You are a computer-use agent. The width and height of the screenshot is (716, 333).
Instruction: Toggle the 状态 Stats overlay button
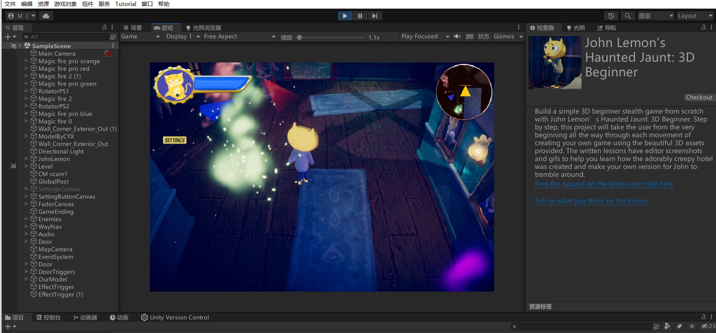click(x=484, y=36)
